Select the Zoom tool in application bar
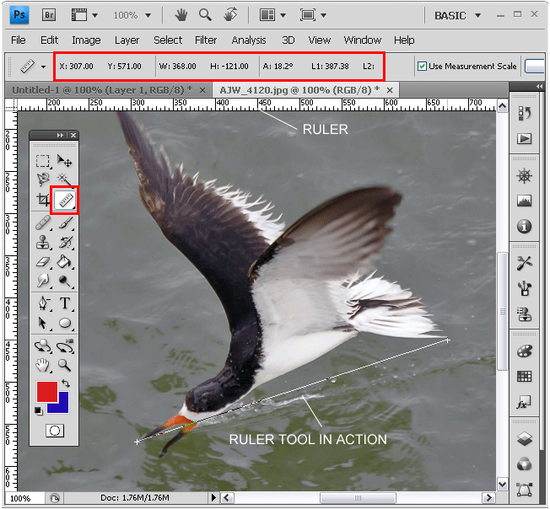 tap(205, 15)
